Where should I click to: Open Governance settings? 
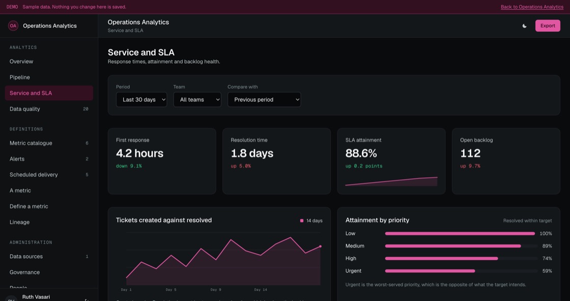(49, 272)
